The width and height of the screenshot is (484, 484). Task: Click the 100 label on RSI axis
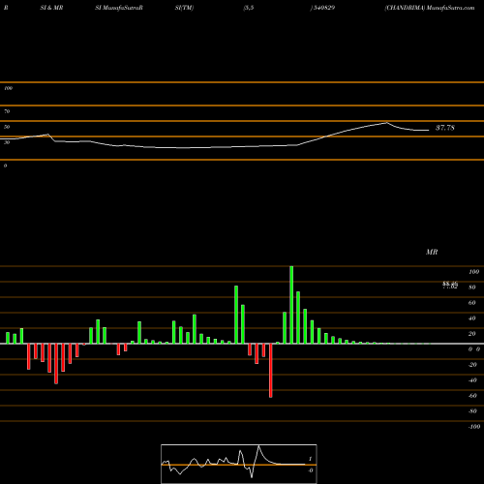point(8,88)
